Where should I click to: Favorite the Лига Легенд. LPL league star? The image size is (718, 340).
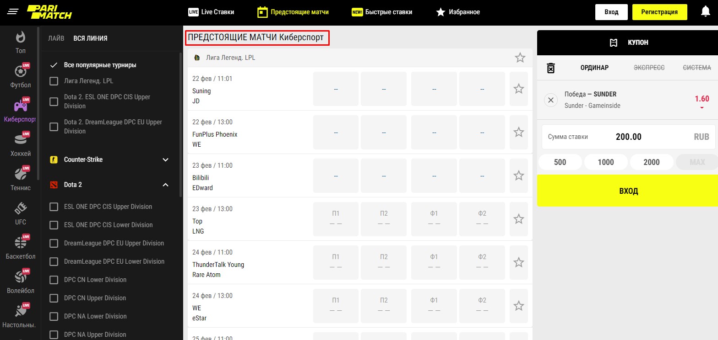click(x=520, y=58)
